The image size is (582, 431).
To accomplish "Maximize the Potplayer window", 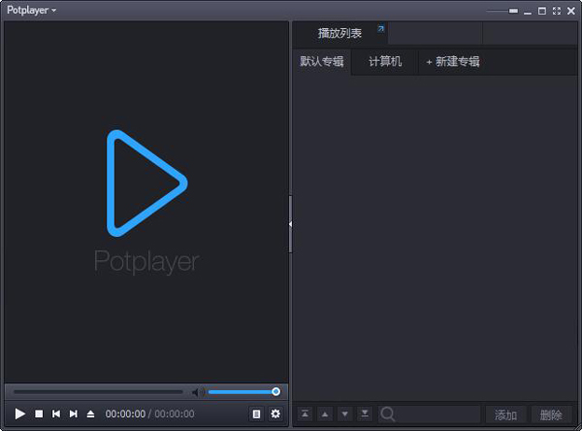I will coord(542,11).
